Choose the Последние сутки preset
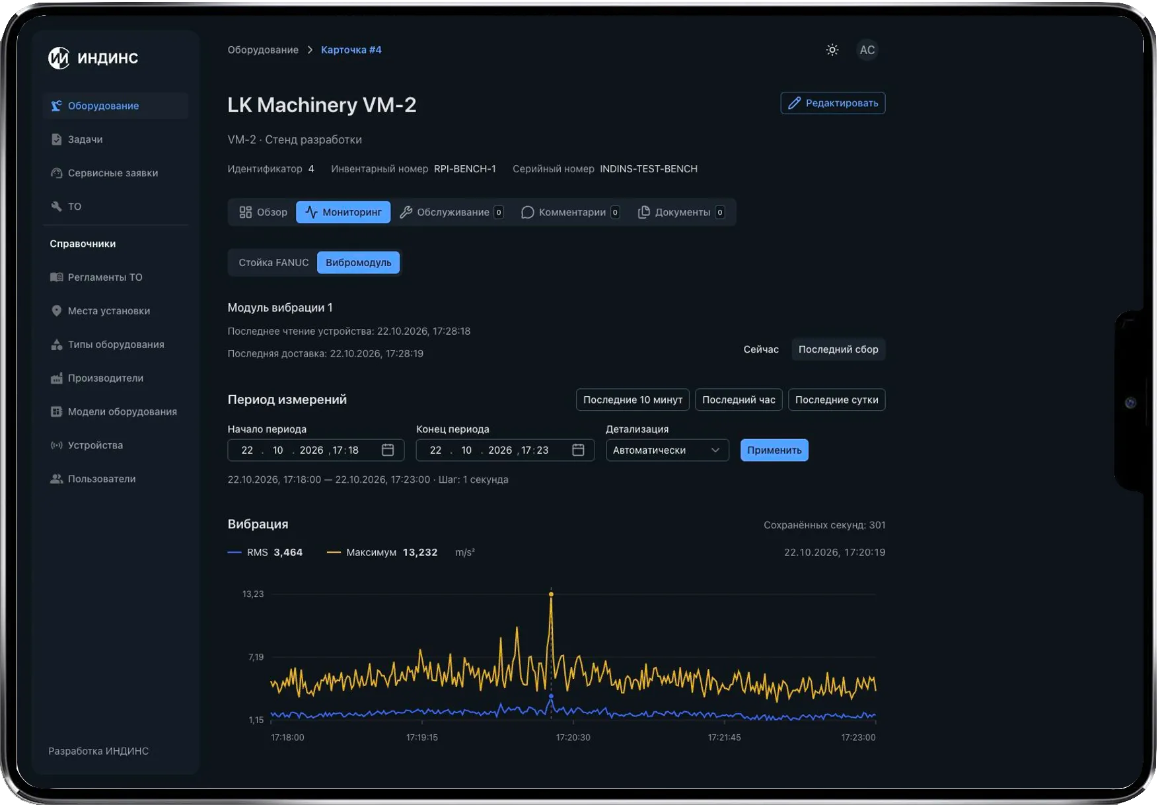The height and width of the screenshot is (805, 1158). tap(836, 400)
